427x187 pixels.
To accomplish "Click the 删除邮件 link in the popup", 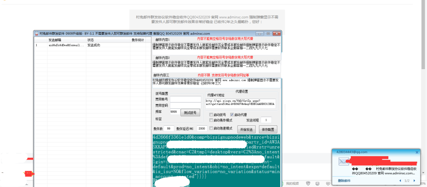I will 344,180.
